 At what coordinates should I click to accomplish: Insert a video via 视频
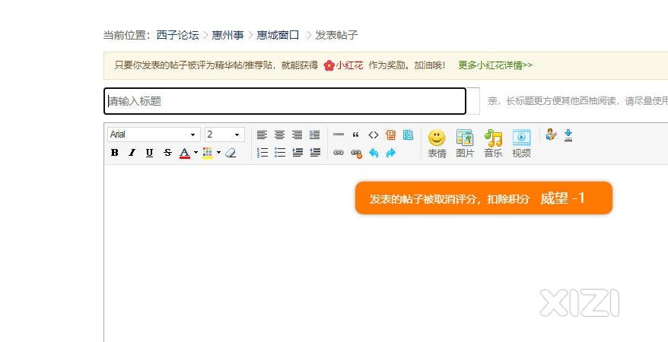point(521,144)
